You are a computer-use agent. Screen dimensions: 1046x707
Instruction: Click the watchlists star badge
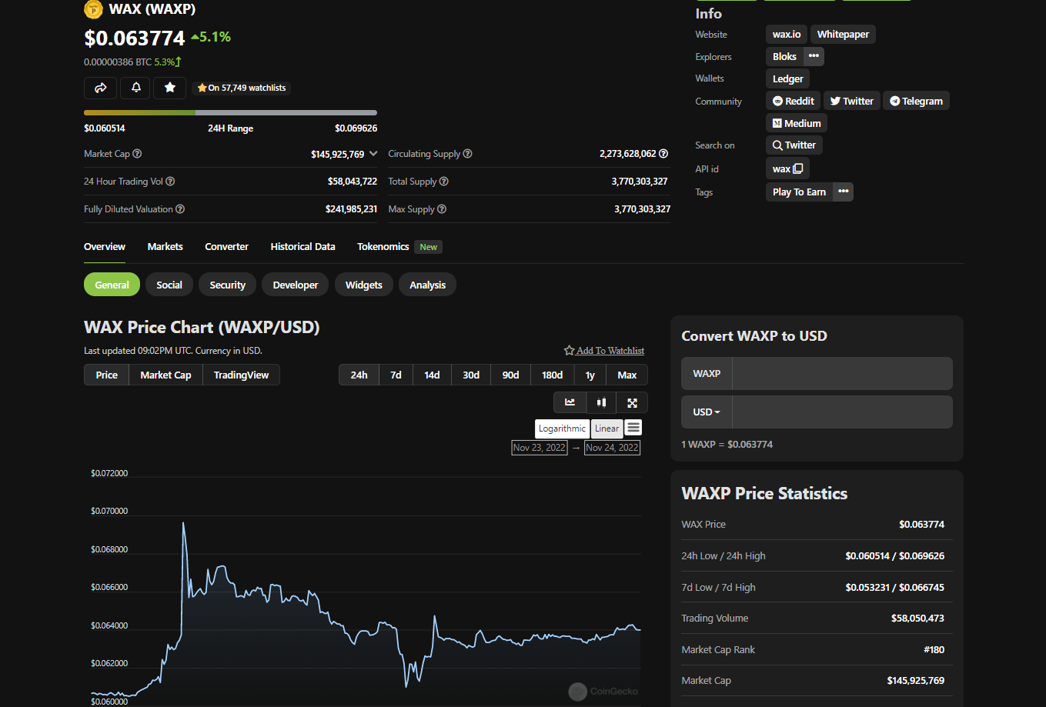tap(241, 88)
